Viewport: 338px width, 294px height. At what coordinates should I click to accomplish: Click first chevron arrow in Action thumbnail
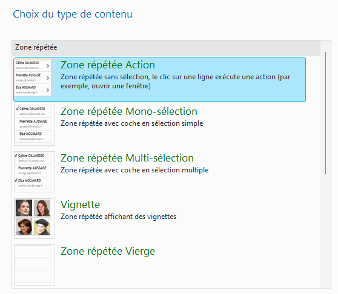pos(48,66)
